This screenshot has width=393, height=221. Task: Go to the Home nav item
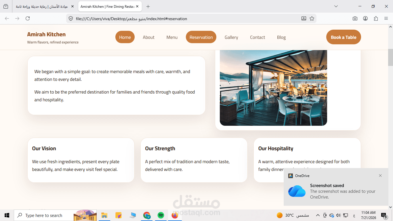(125, 37)
